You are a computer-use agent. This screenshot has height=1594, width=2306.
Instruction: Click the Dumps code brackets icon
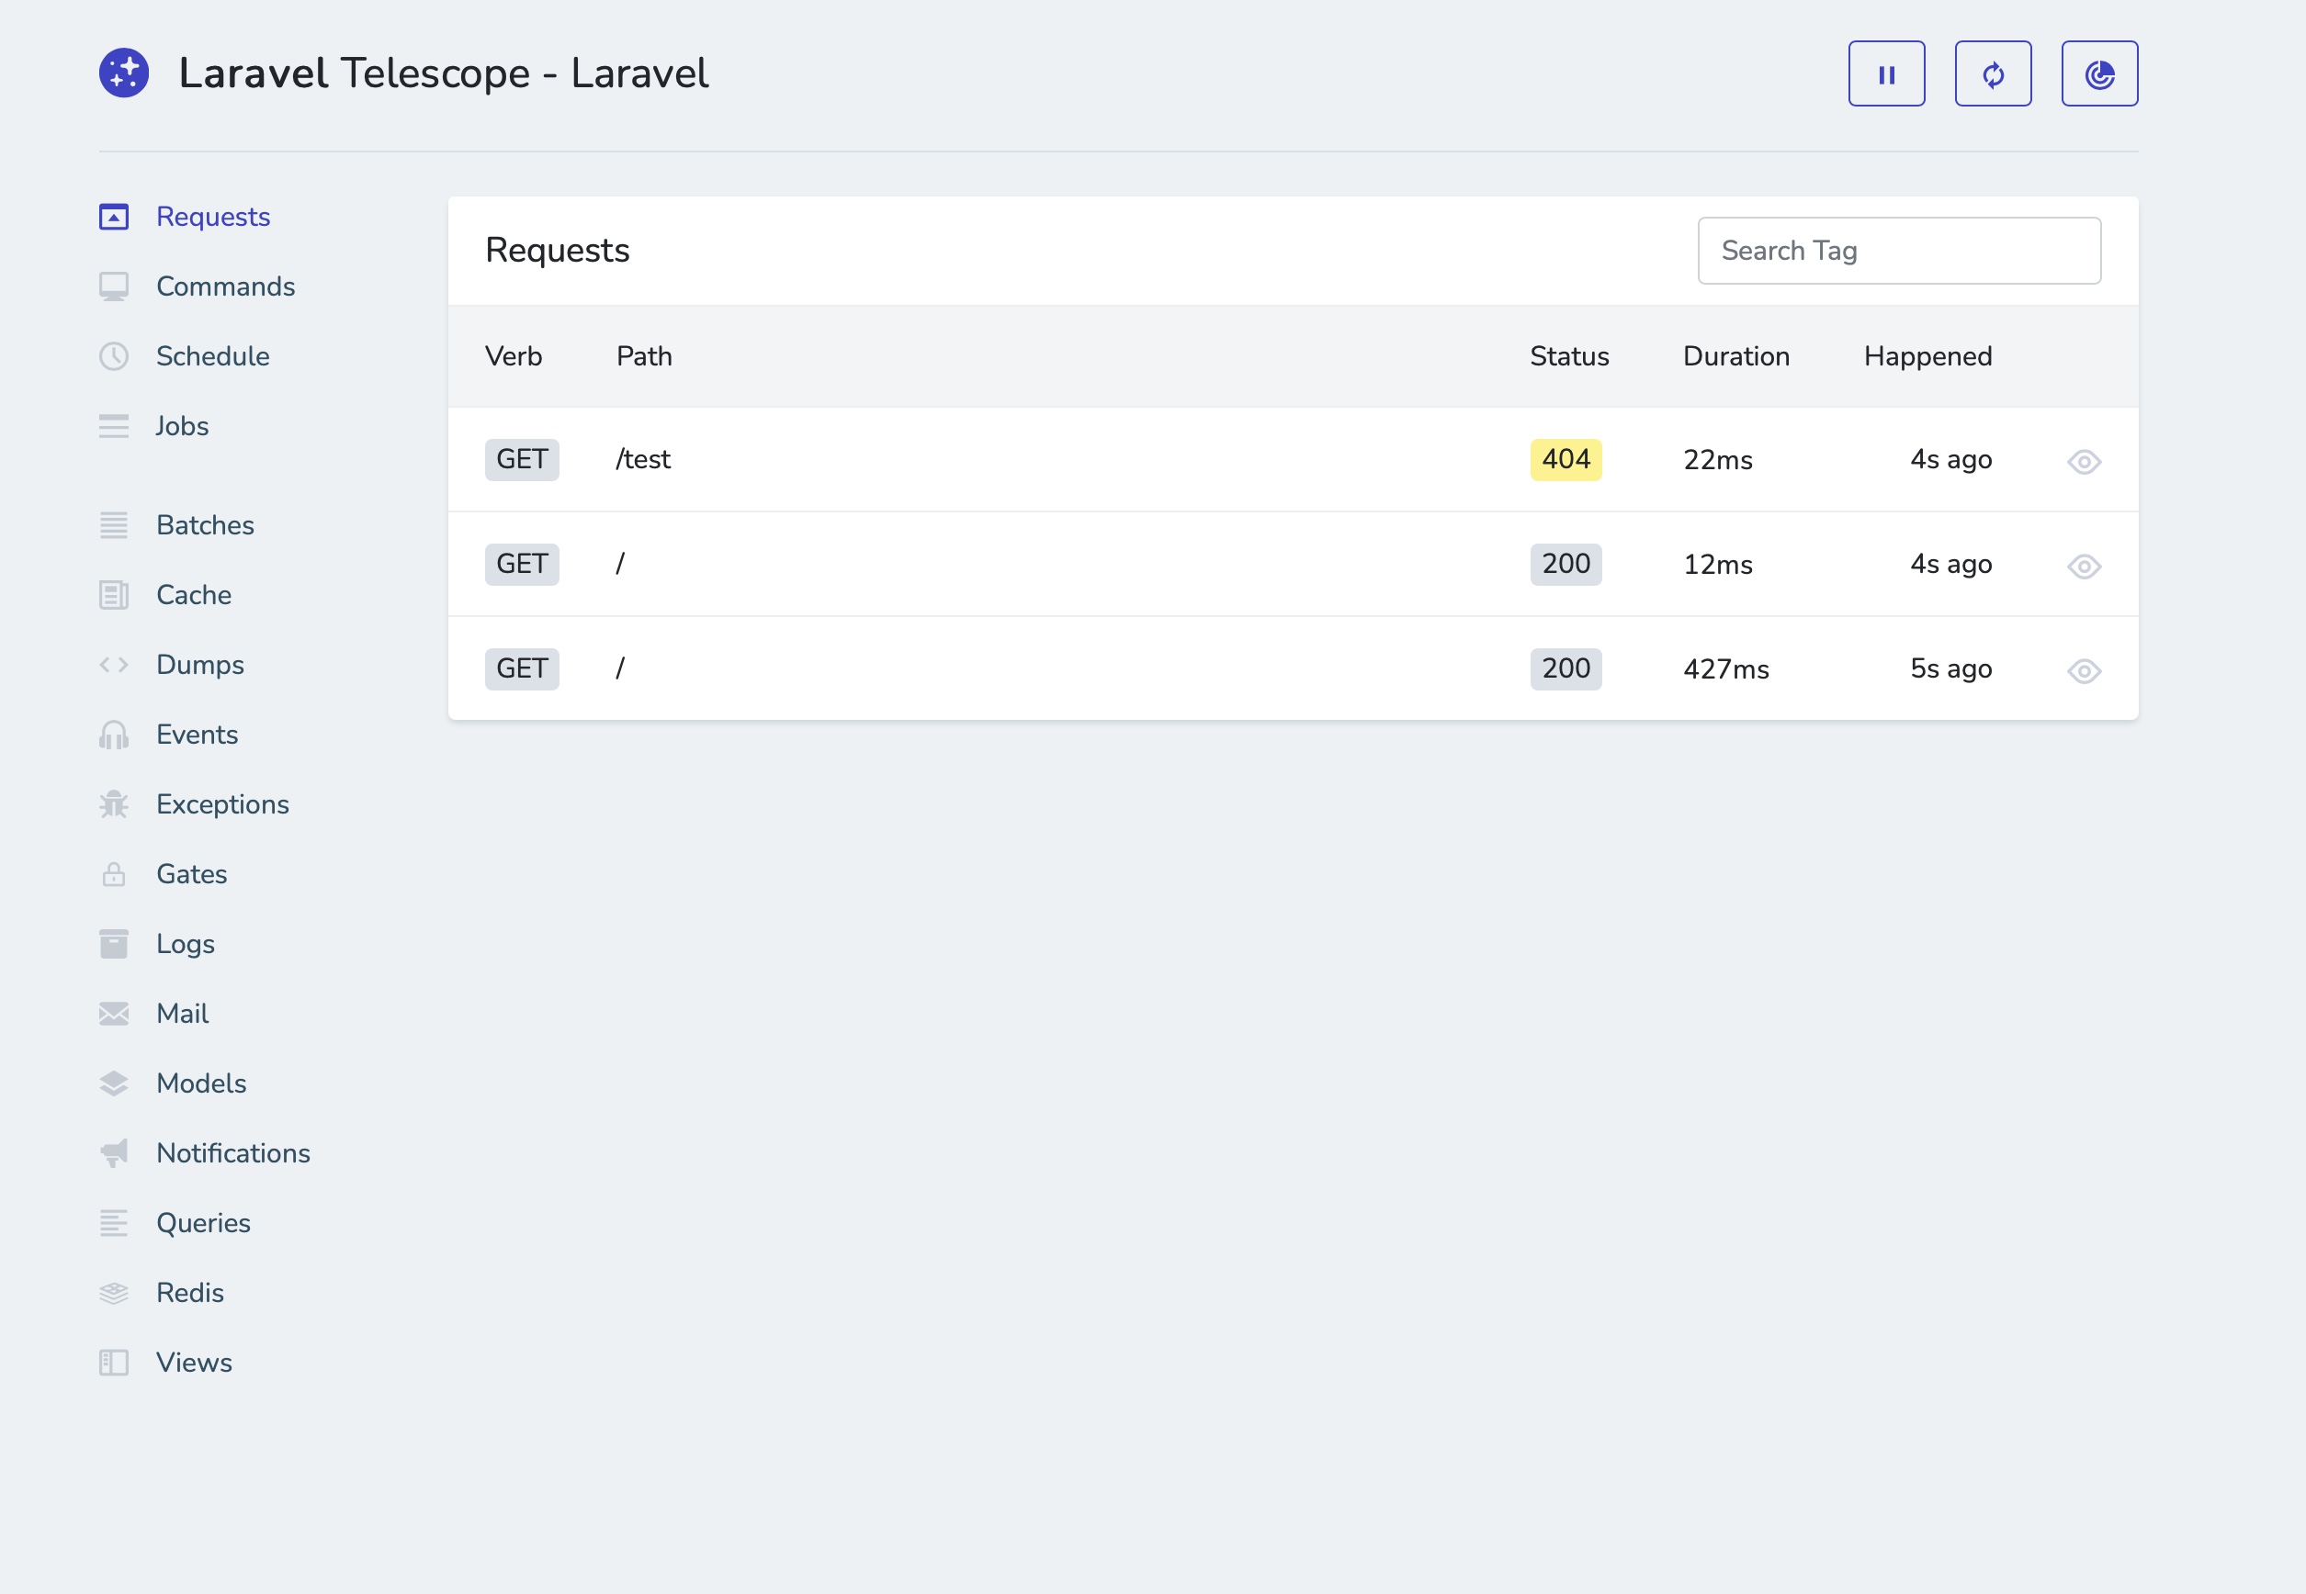coord(113,664)
